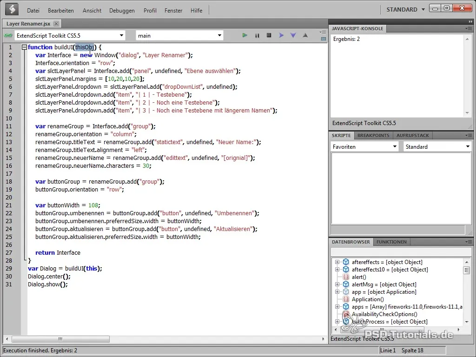The image size is (476, 357).
Task: Click the Step Out debug icon
Action: 305,35
